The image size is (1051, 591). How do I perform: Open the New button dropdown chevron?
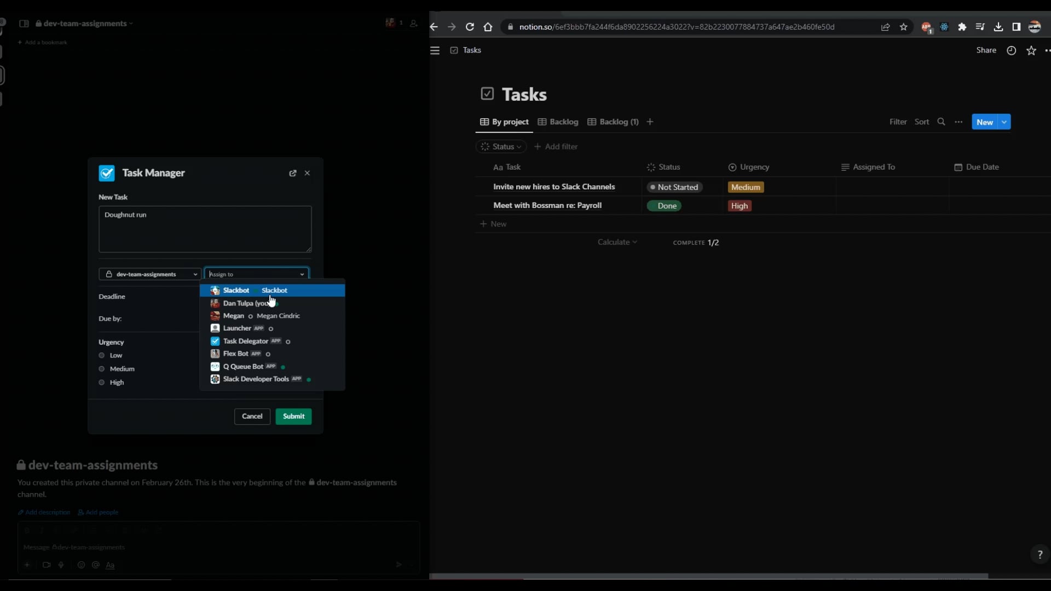(1004, 121)
